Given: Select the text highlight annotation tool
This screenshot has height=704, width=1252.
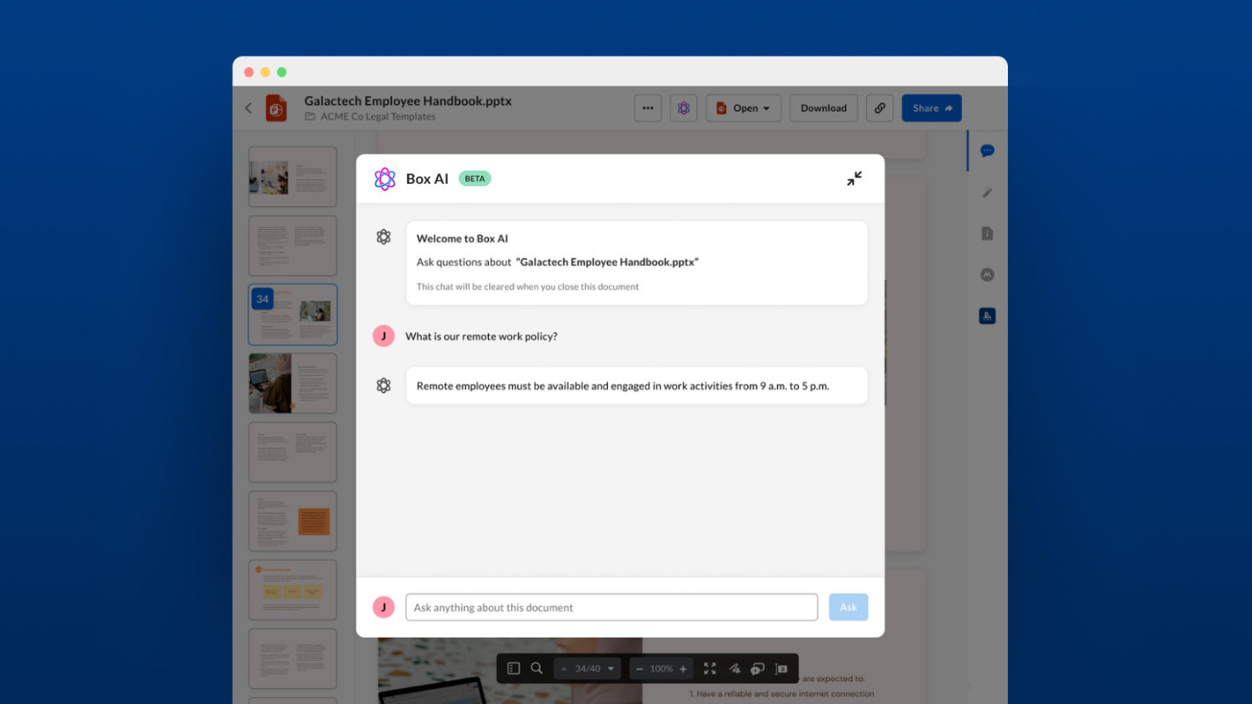Looking at the screenshot, I should pos(781,668).
